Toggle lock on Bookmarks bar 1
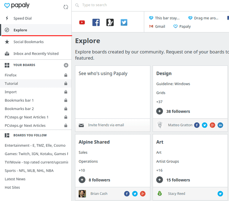 [66, 100]
